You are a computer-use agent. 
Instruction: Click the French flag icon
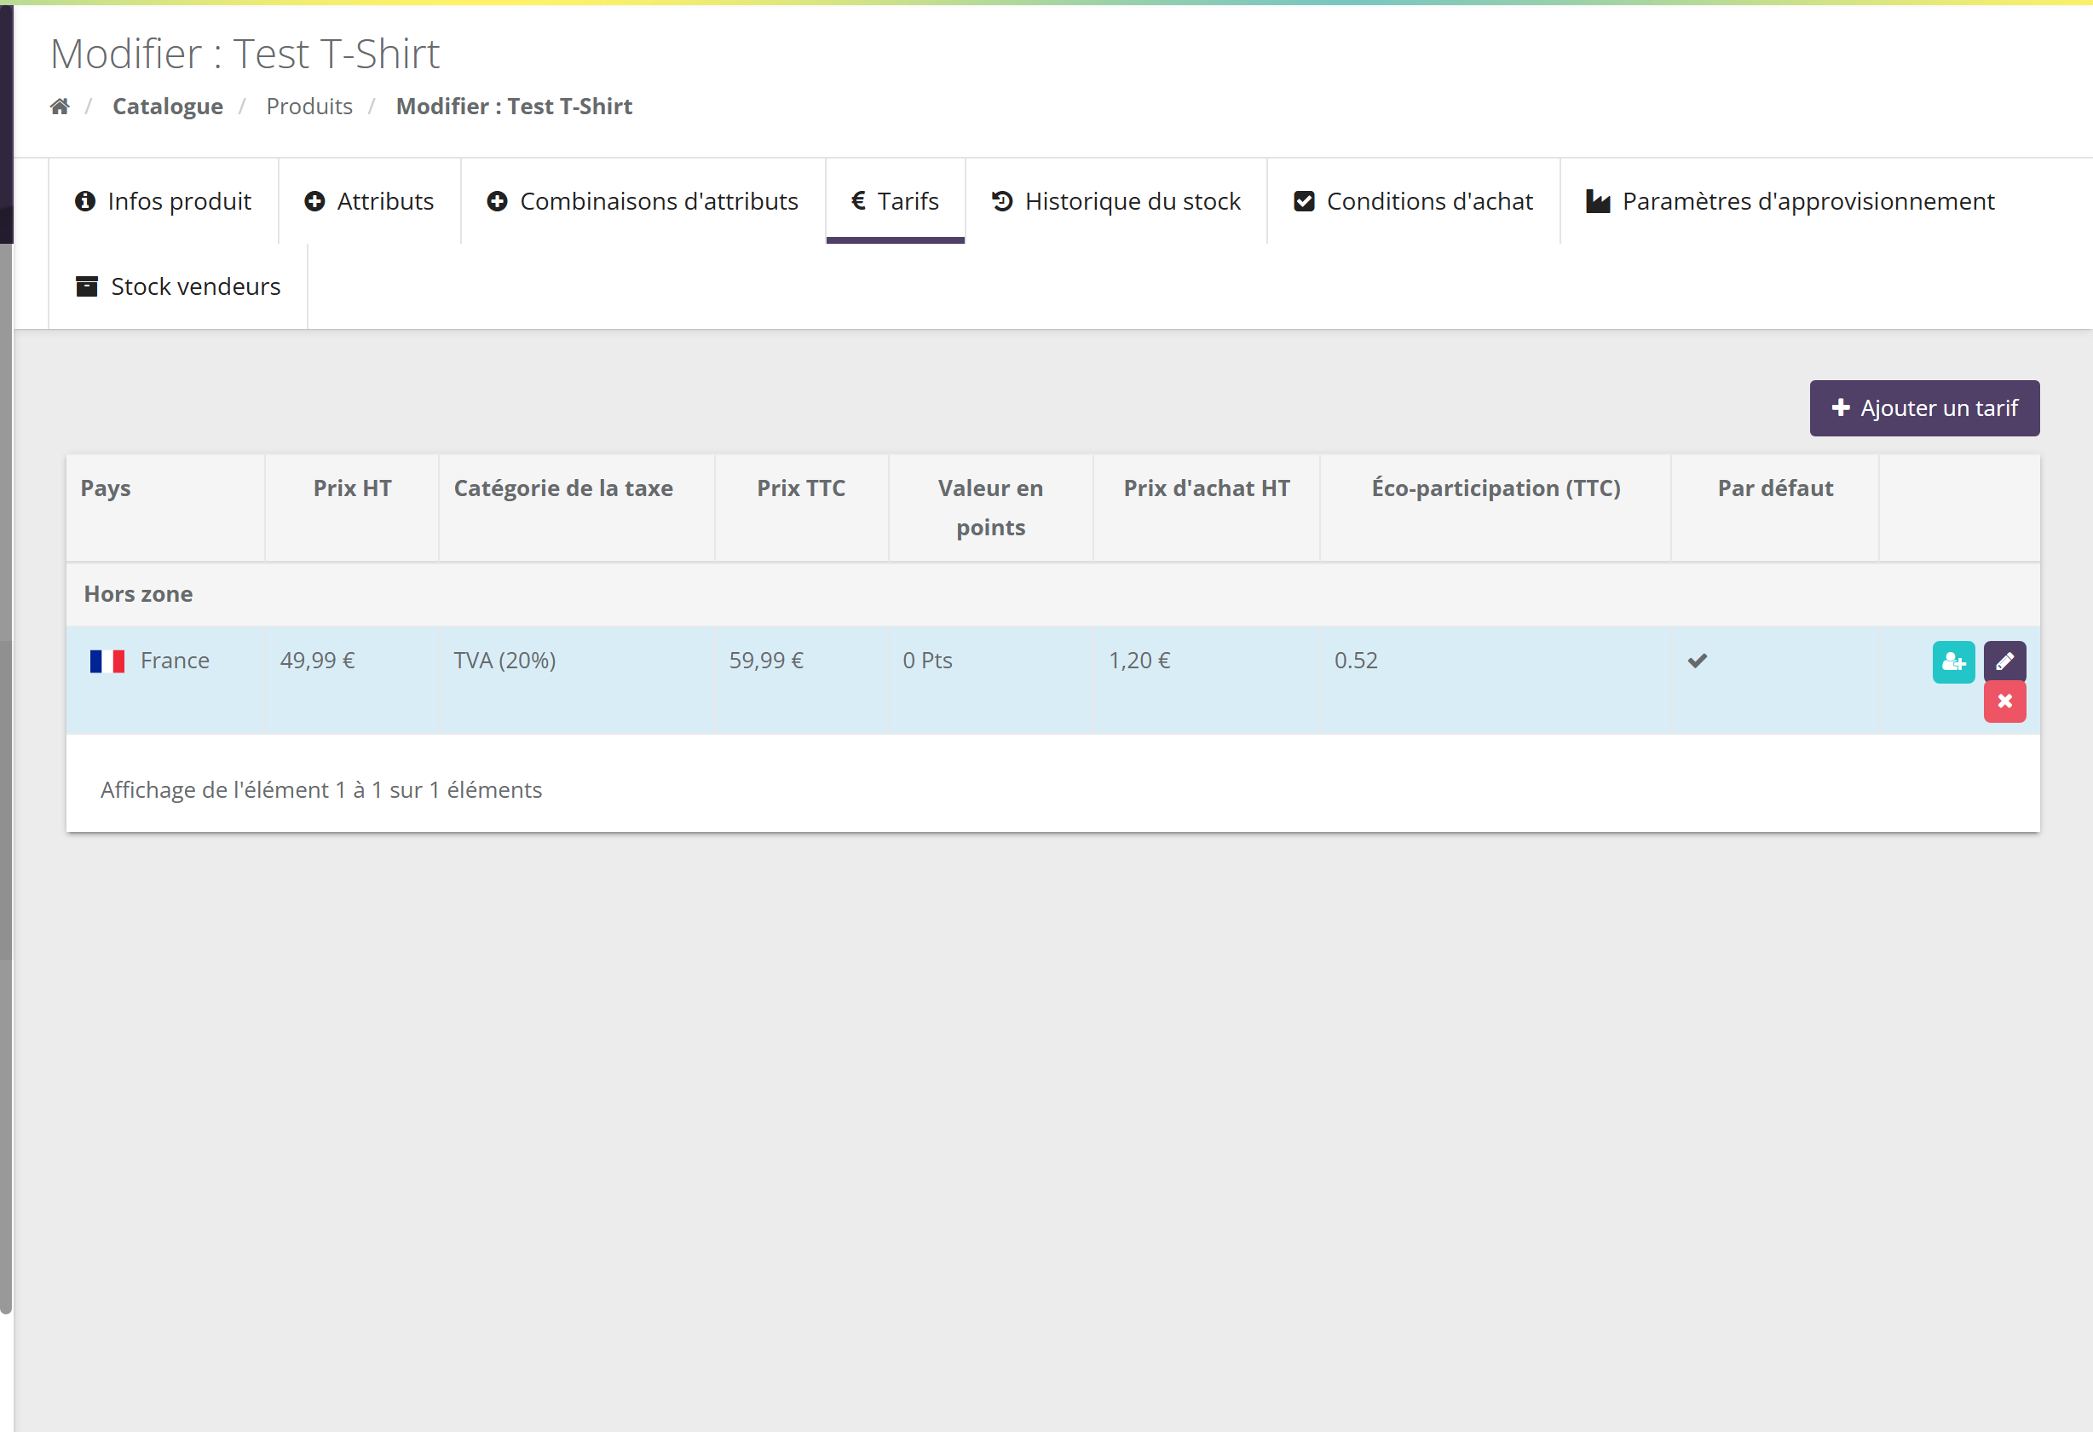pyautogui.click(x=107, y=662)
